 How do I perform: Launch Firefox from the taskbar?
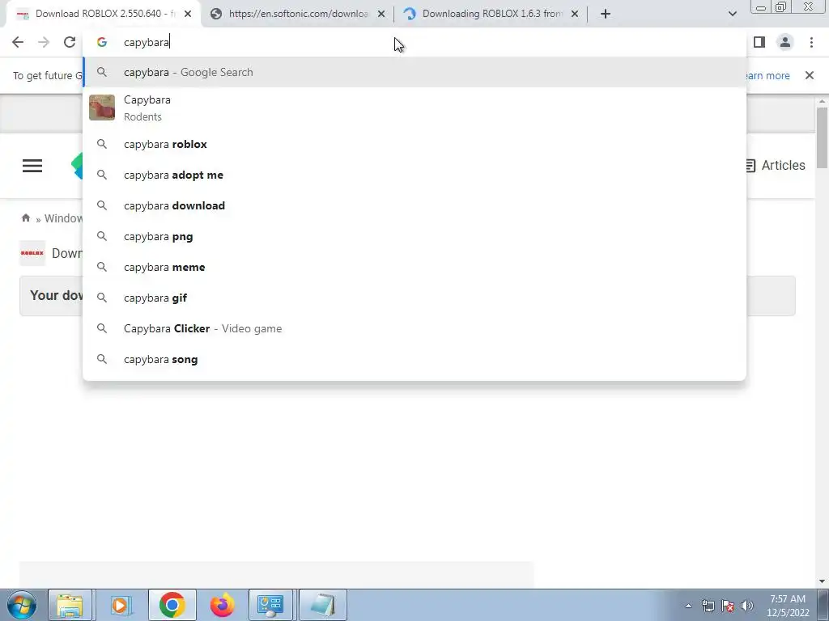(x=222, y=605)
